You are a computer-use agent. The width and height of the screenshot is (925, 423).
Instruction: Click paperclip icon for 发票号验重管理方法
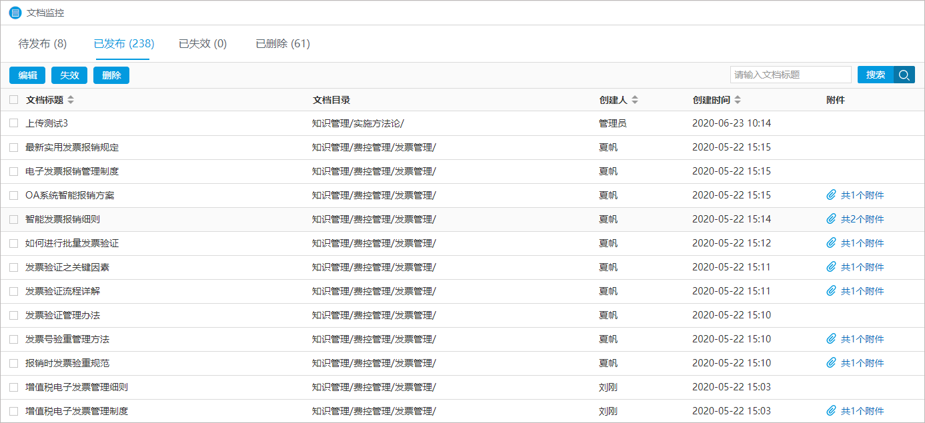point(831,339)
